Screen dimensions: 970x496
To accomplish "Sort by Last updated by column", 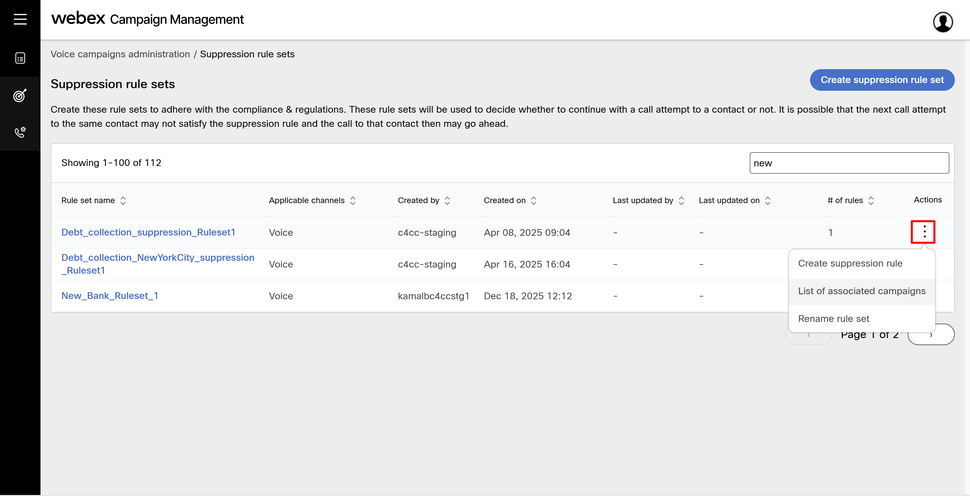I will [x=682, y=200].
